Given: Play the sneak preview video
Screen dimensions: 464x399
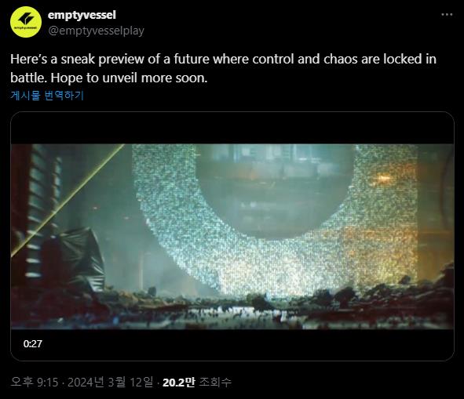Looking at the screenshot, I should pos(232,236).
